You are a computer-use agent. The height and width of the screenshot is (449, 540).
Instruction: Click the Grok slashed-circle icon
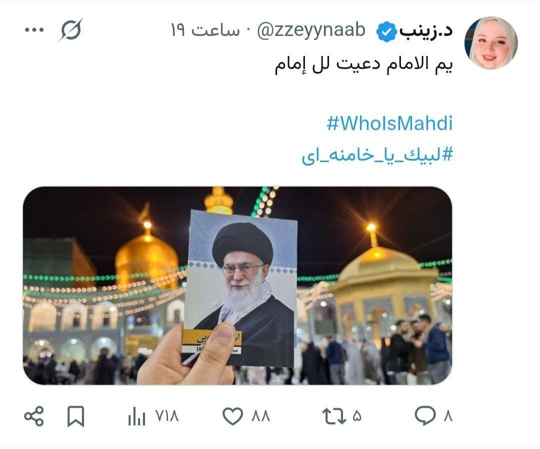[70, 30]
